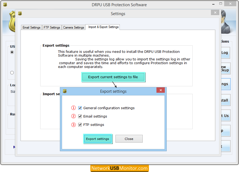Switch to the Email Settings tab
Viewport: 239px width, 172px height.
click(32, 27)
